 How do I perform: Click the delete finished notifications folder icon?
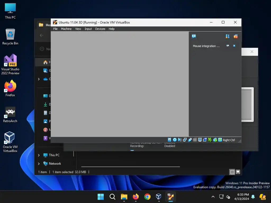[x=236, y=36]
